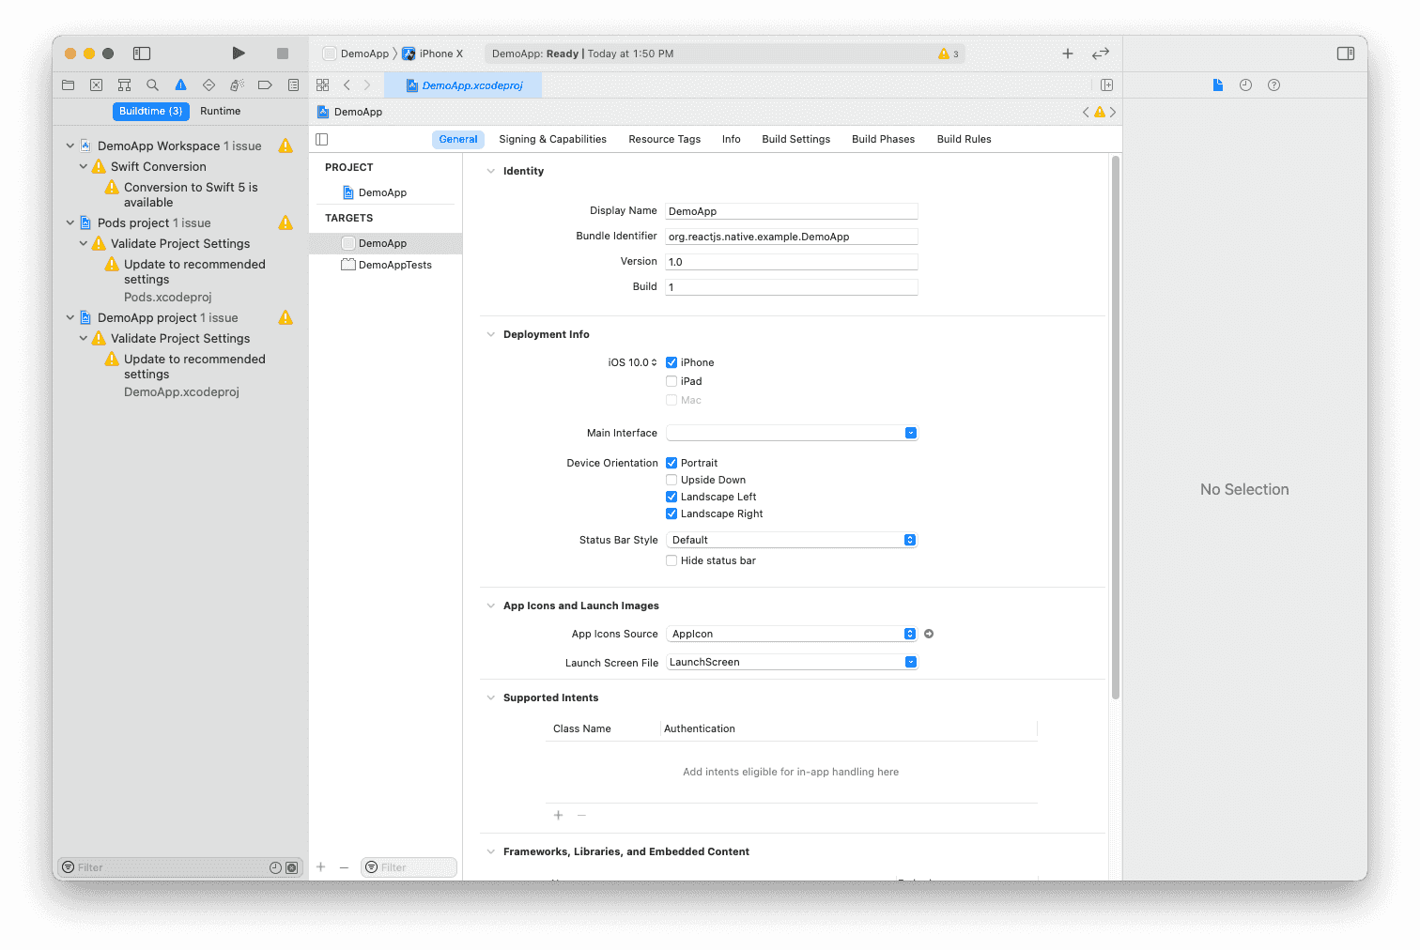Show the Symbol navigator

[x=124, y=84]
